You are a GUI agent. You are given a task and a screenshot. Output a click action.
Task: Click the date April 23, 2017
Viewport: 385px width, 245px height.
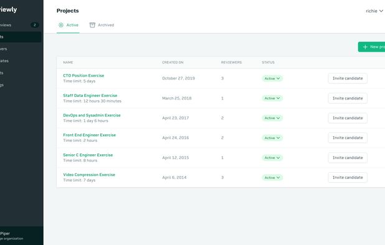[x=176, y=118]
